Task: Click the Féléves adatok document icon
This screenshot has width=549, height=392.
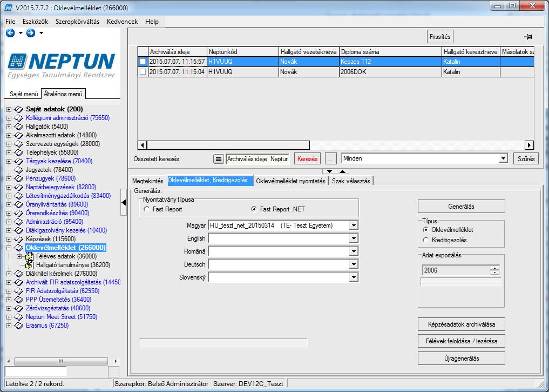Action: [29, 257]
